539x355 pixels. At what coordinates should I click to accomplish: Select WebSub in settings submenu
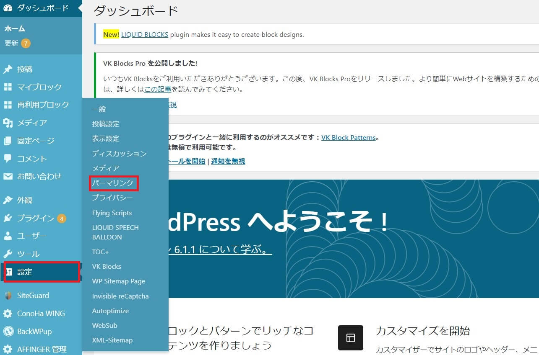tap(105, 325)
